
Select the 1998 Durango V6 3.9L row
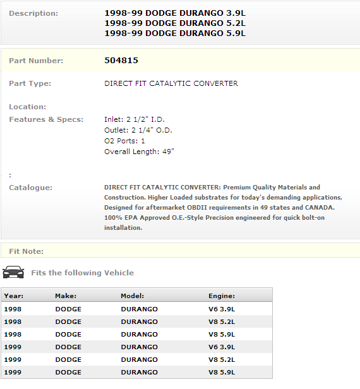coord(136,309)
